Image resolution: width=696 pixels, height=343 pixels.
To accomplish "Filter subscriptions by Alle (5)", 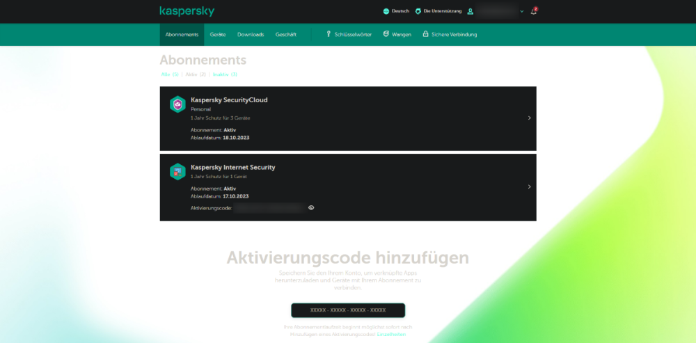I will click(x=170, y=74).
